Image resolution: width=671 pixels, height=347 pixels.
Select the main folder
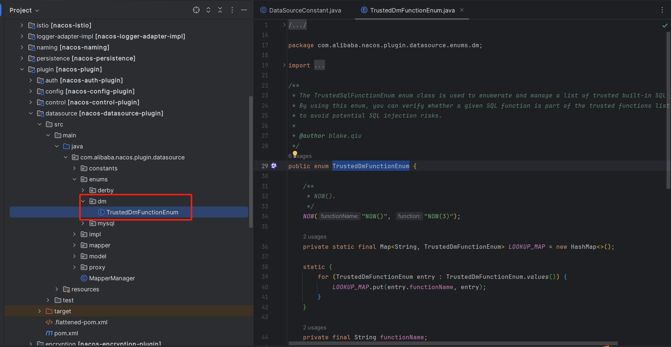65,135
